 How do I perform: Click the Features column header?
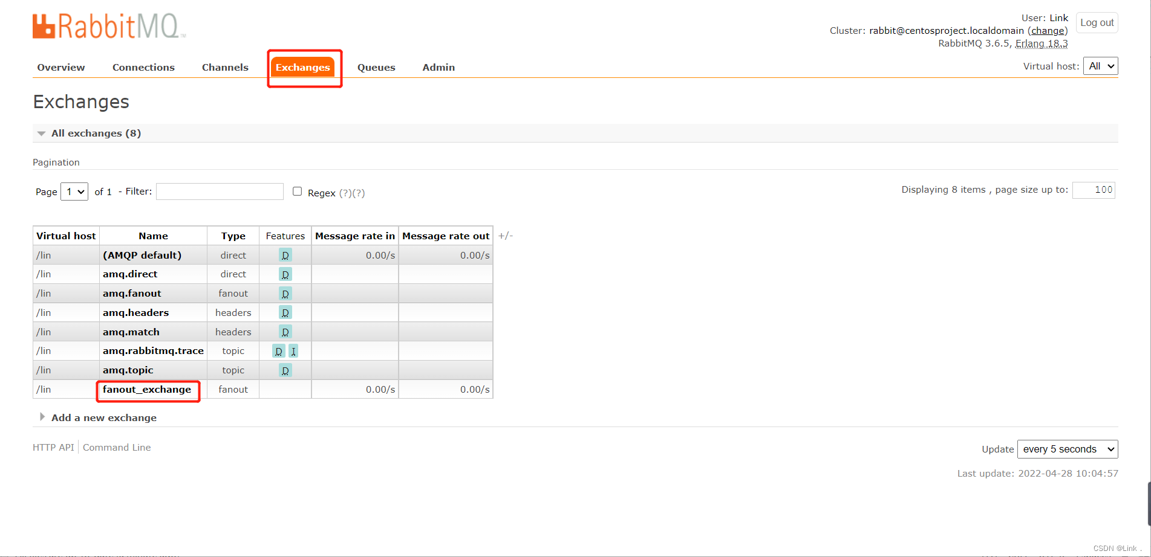pos(285,236)
